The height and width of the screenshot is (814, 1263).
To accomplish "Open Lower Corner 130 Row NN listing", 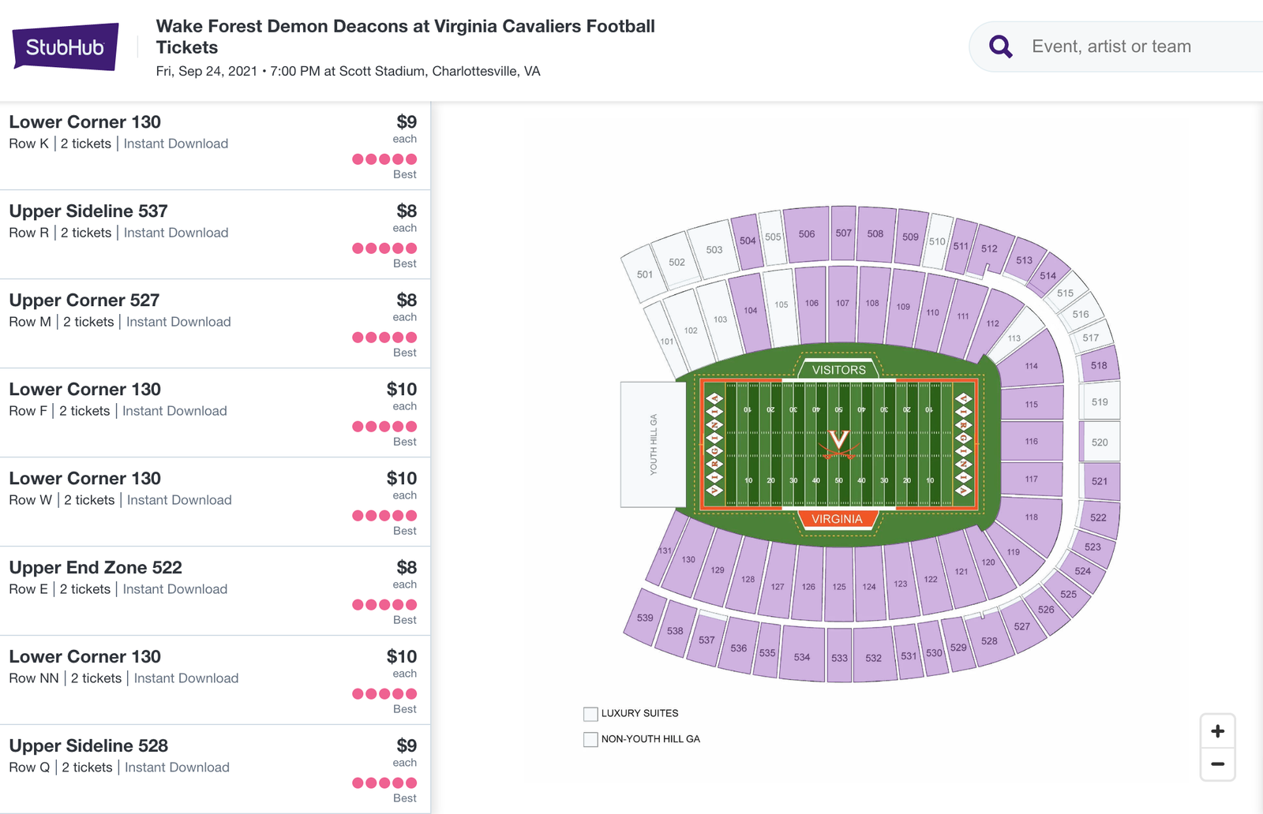I will (x=215, y=681).
